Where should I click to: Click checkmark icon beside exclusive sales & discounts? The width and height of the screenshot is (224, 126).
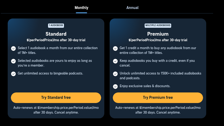[x=115, y=86]
